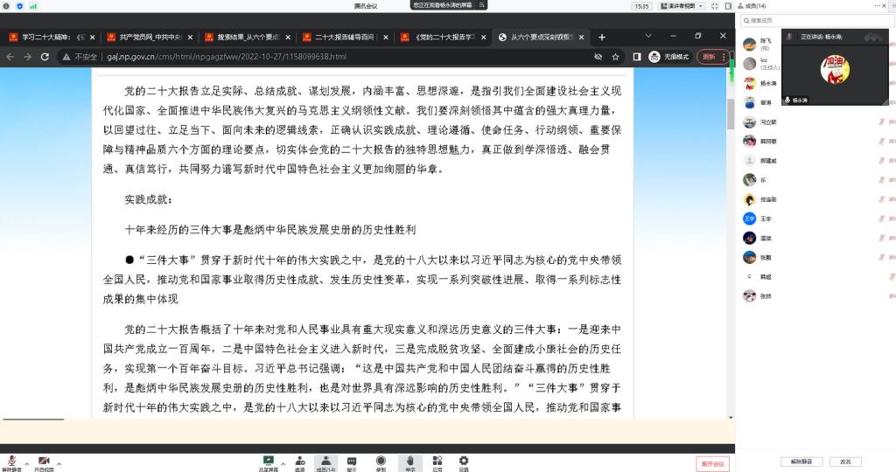Expand microphone audio options arrow
Viewport: 896px width, 472px height.
(x=26, y=463)
